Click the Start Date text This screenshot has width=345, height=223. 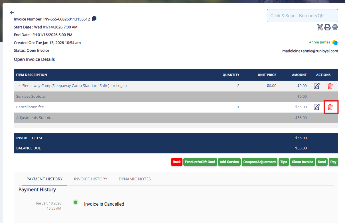coord(46,27)
